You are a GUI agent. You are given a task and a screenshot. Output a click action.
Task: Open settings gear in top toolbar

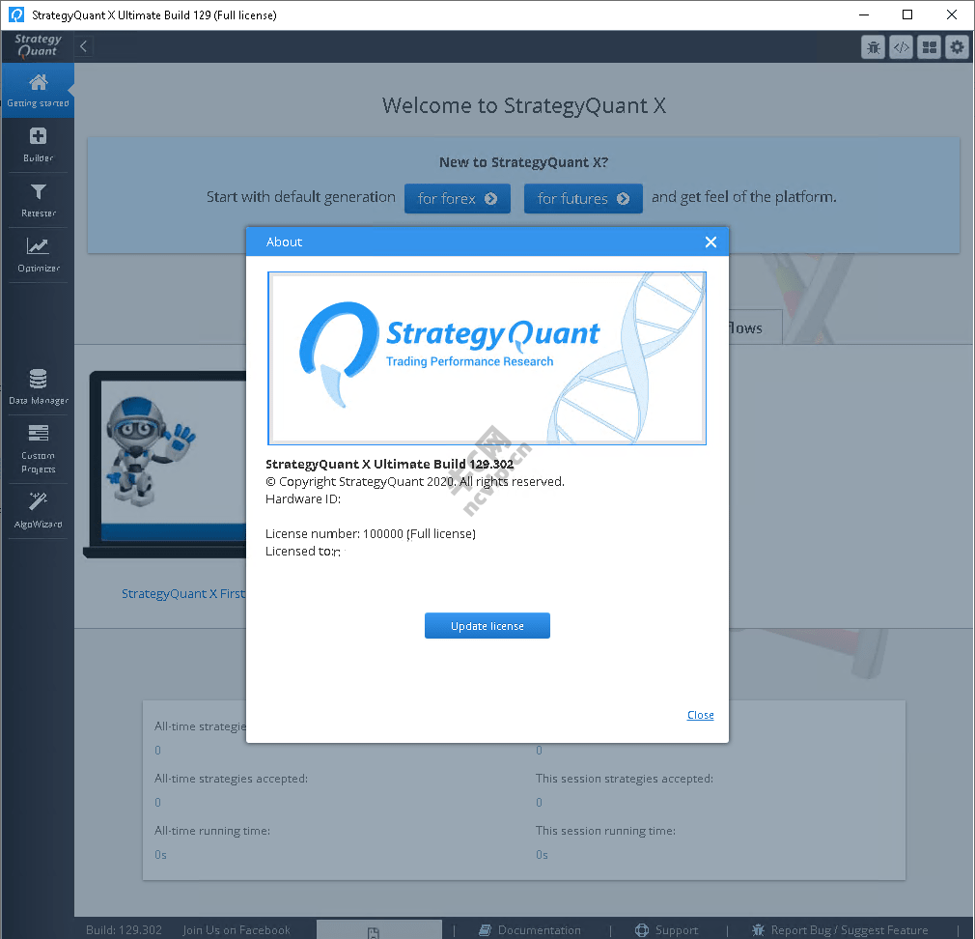tap(957, 46)
